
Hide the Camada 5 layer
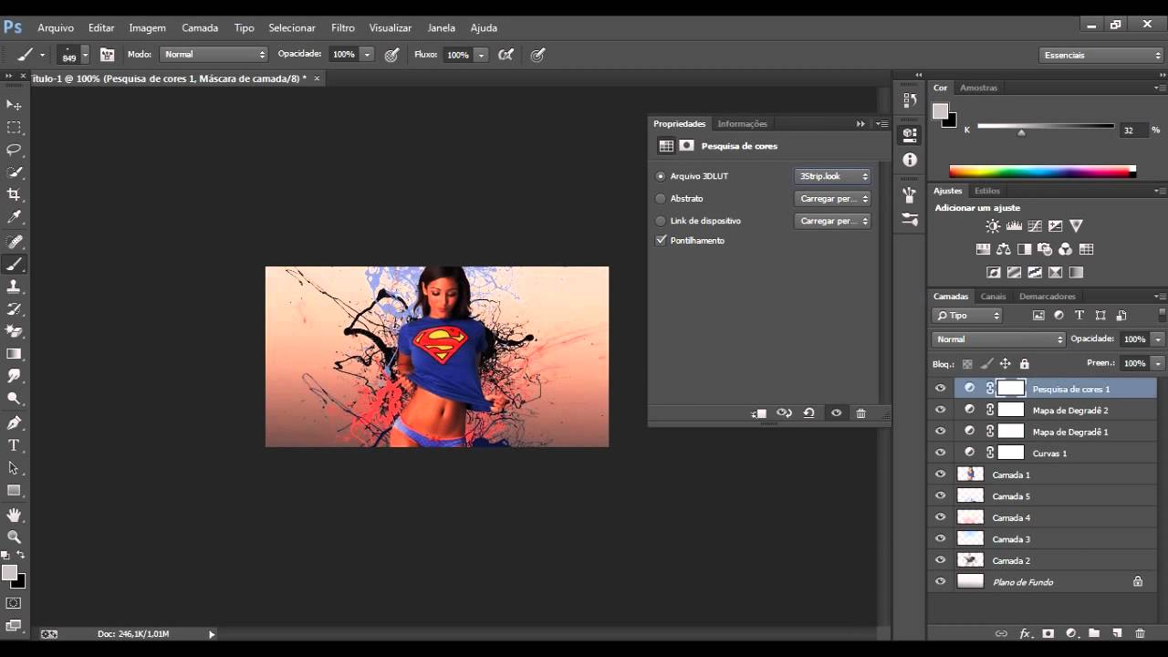click(941, 495)
